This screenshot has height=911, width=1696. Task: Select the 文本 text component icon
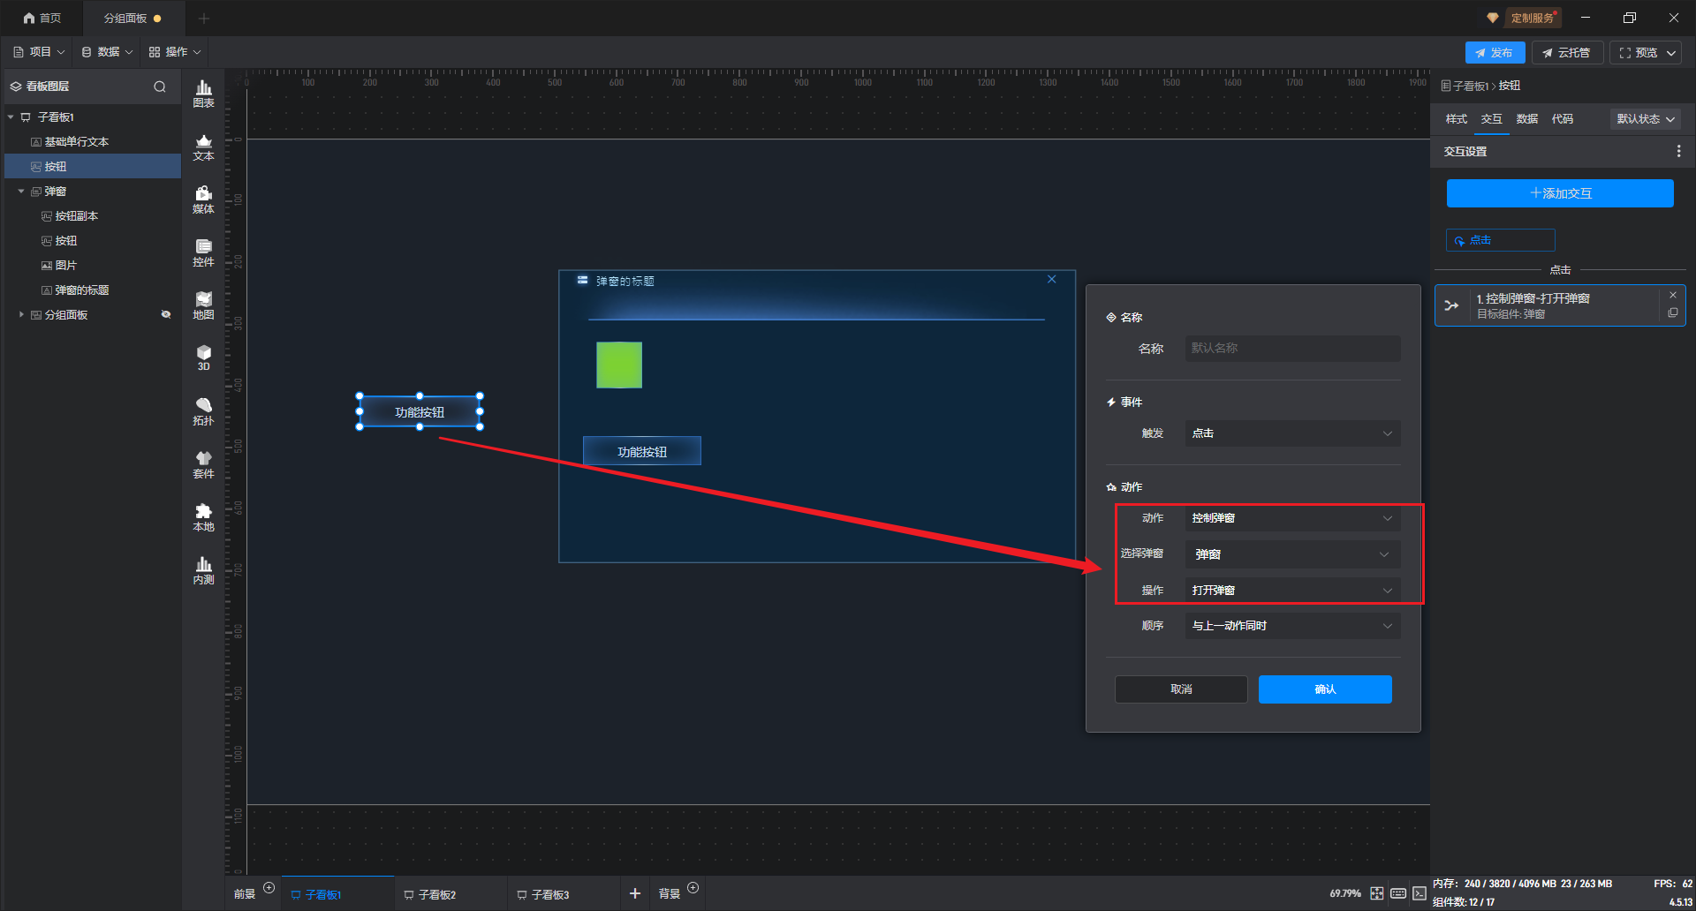[203, 147]
